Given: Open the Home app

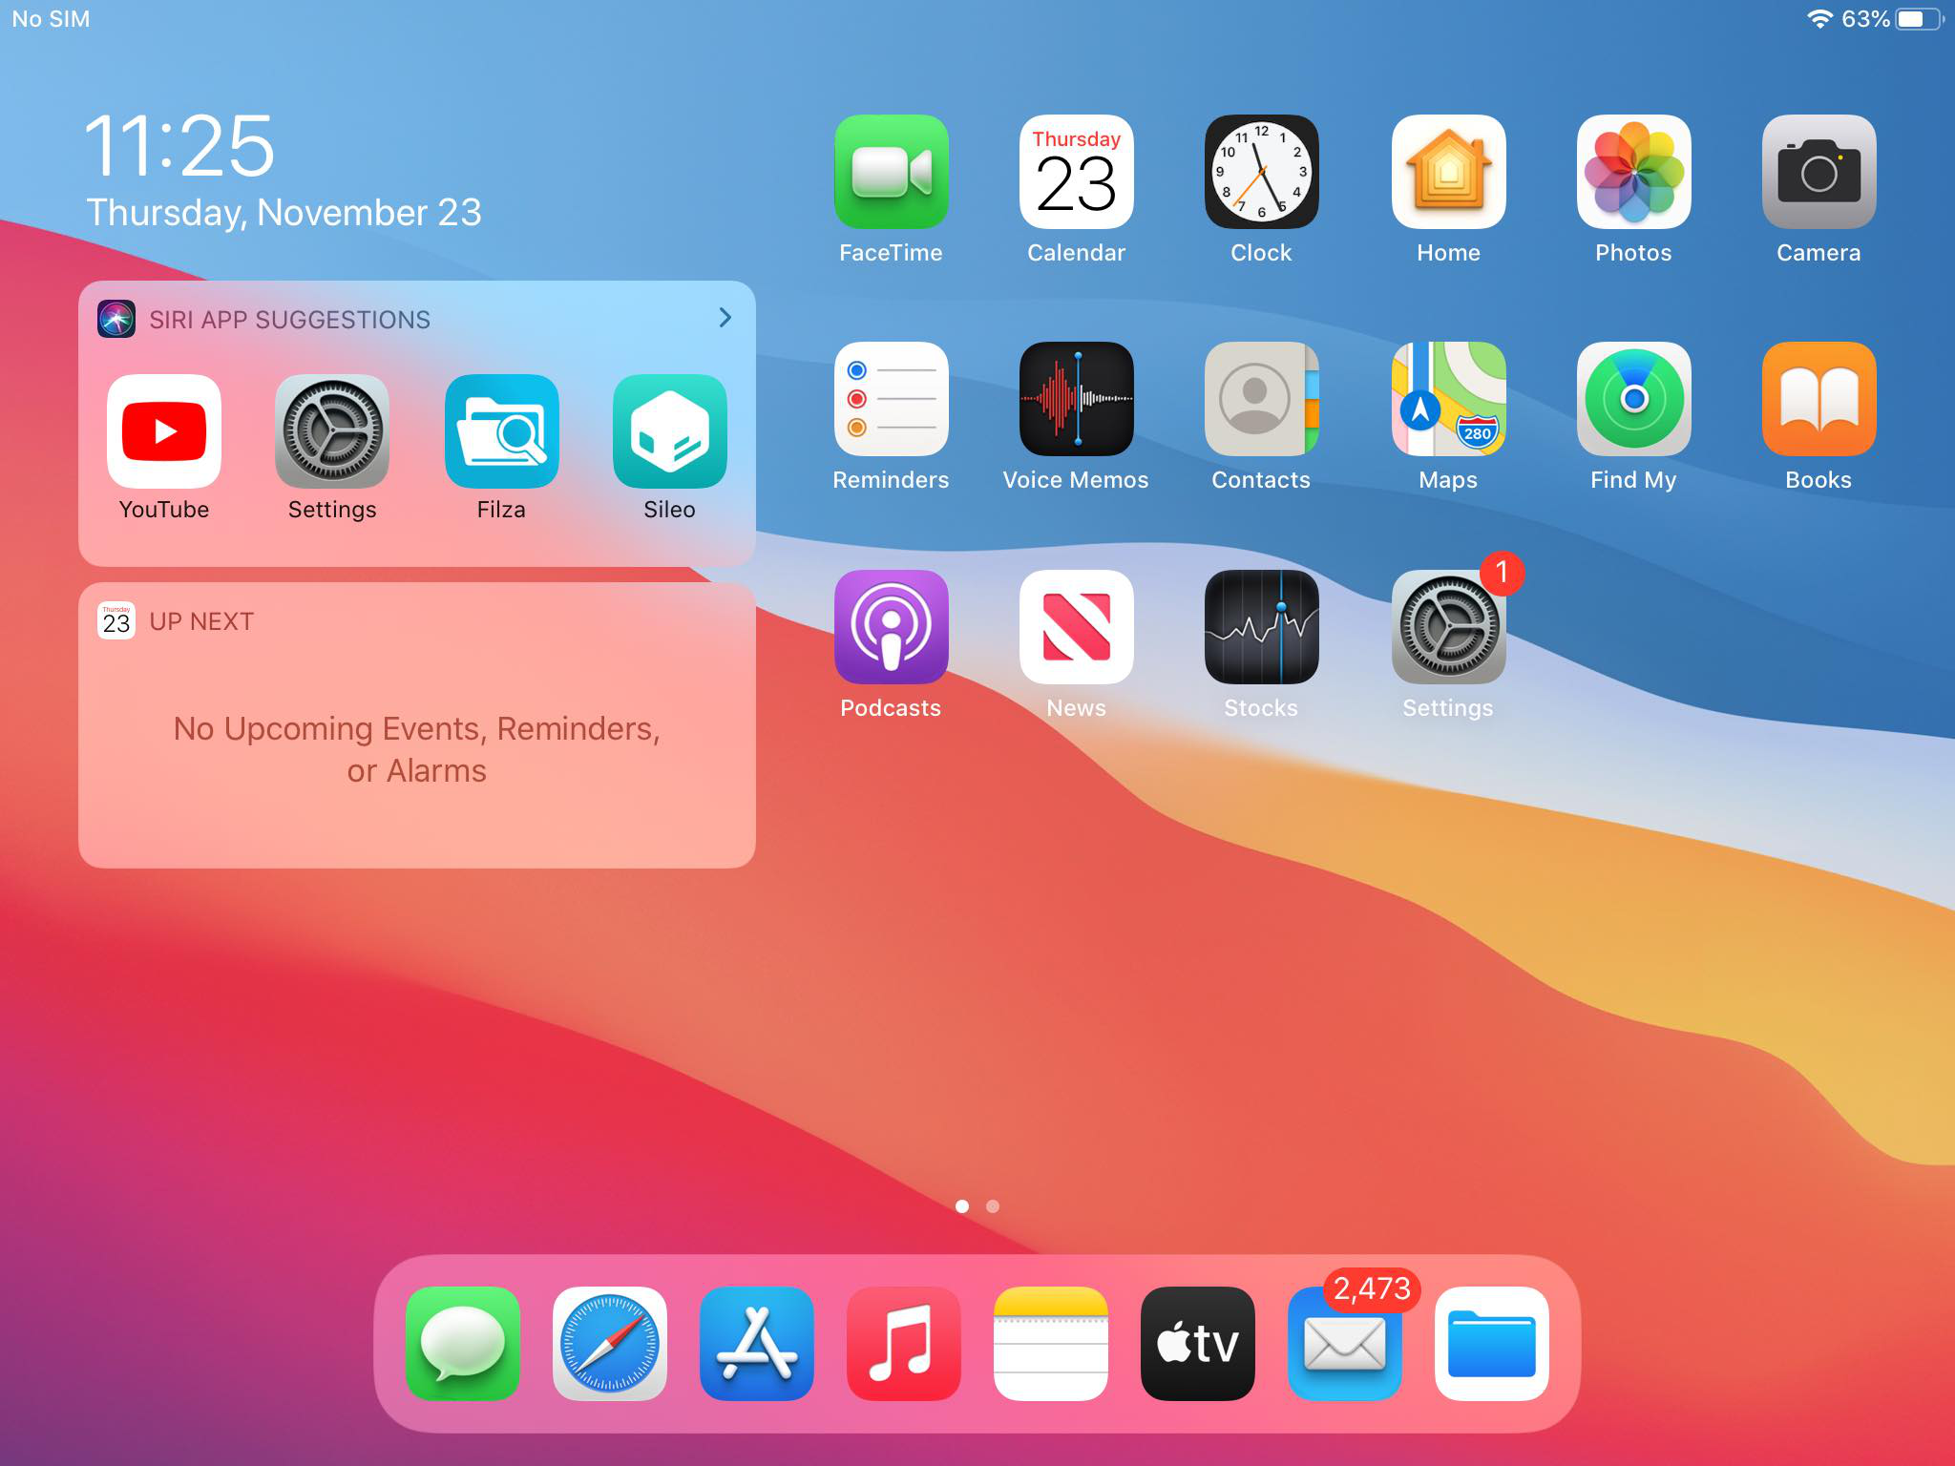Looking at the screenshot, I should pos(1448,172).
